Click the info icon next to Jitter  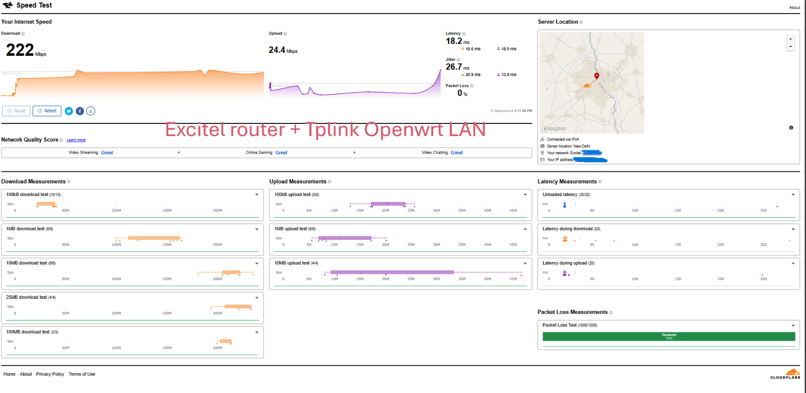458,60
